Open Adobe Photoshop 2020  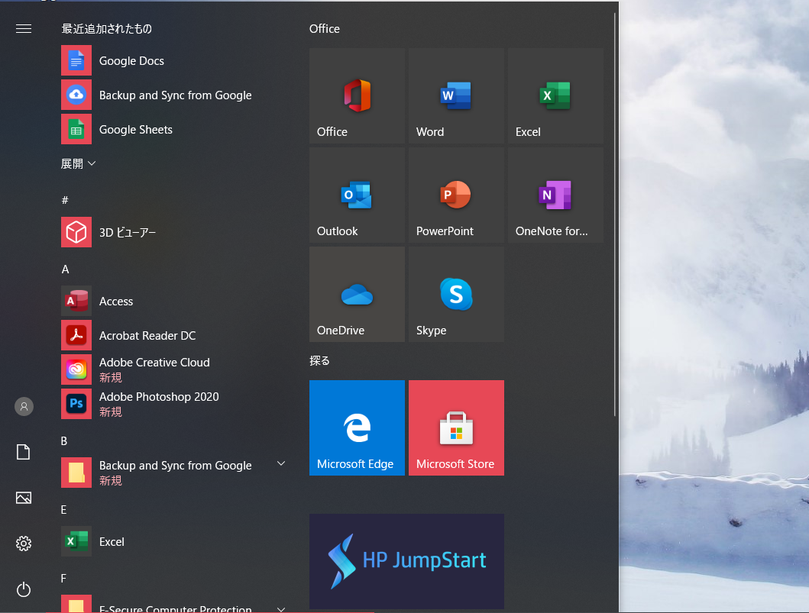click(x=174, y=404)
